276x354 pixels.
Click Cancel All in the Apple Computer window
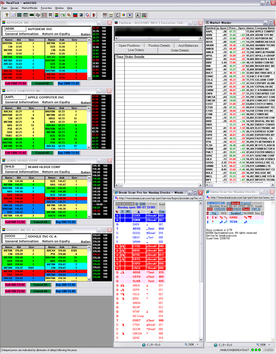[x=42, y=153]
